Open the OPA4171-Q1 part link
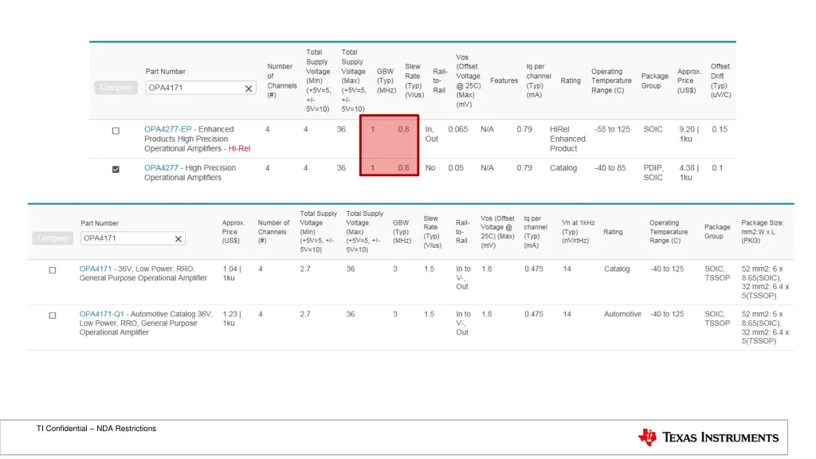816x459 pixels. click(x=101, y=314)
